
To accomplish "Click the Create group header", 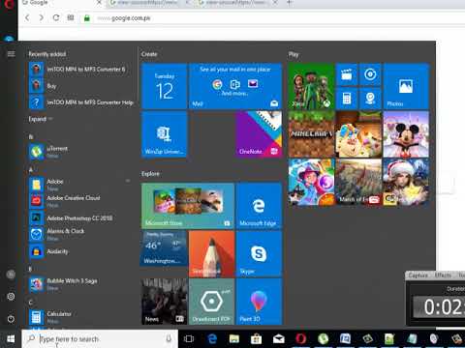I will pos(149,54).
